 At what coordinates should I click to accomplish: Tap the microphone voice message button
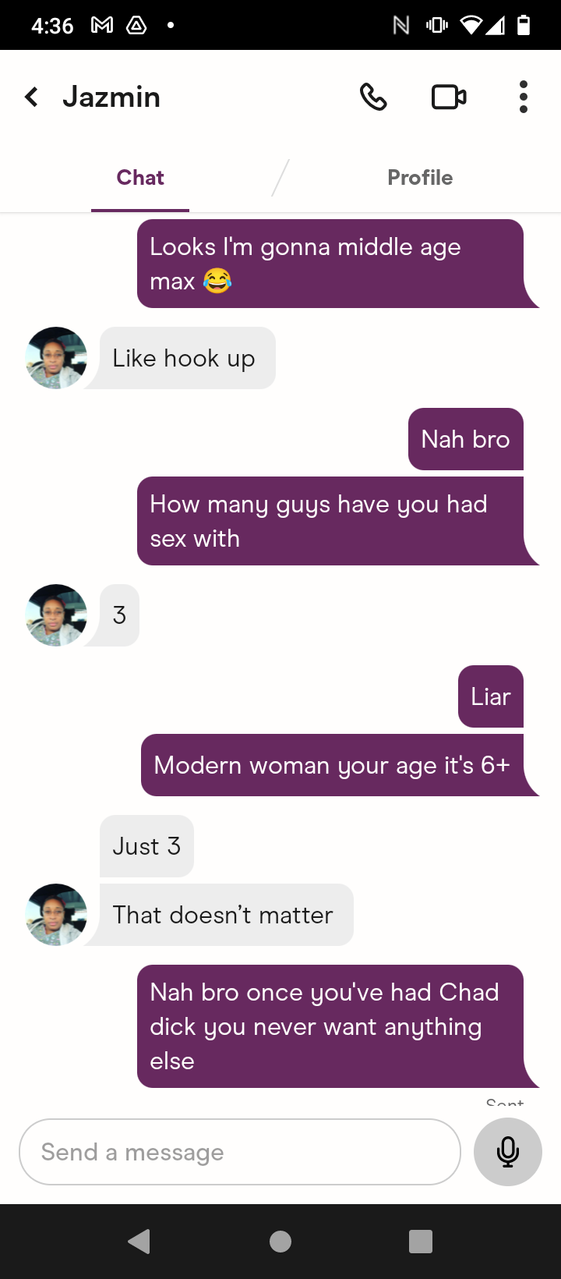click(508, 1152)
